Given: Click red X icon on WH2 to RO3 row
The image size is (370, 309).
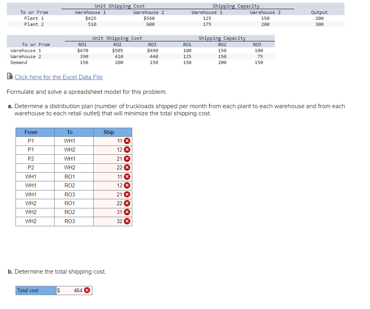Looking at the screenshot, I should [x=127, y=221].
